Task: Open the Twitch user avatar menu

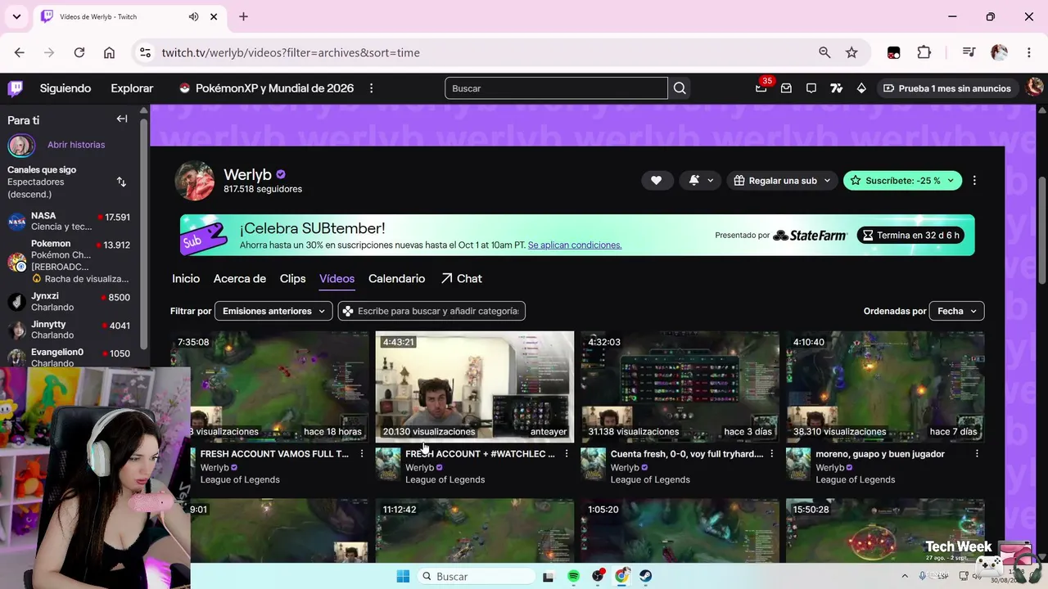Action: pyautogui.click(x=1035, y=88)
